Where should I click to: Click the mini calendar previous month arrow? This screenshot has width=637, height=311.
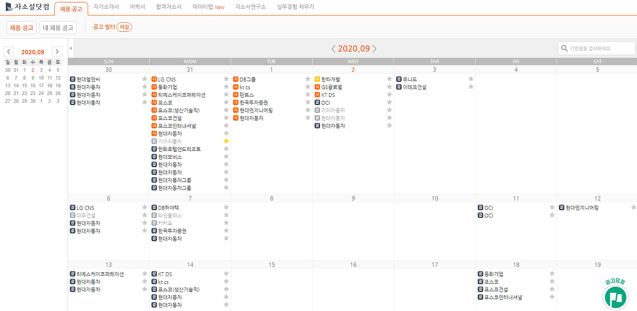point(8,52)
